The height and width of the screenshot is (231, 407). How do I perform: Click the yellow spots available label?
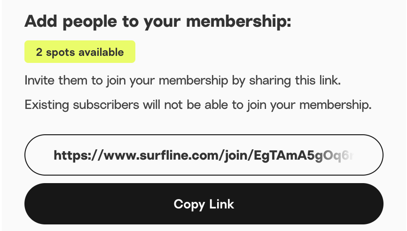point(80,52)
